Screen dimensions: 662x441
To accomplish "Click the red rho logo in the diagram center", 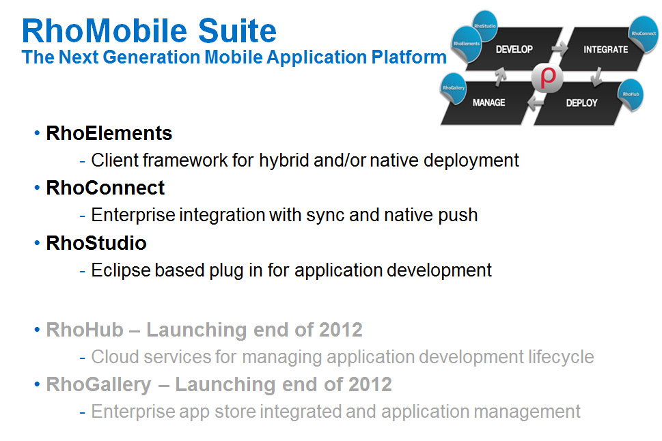I will [x=548, y=78].
